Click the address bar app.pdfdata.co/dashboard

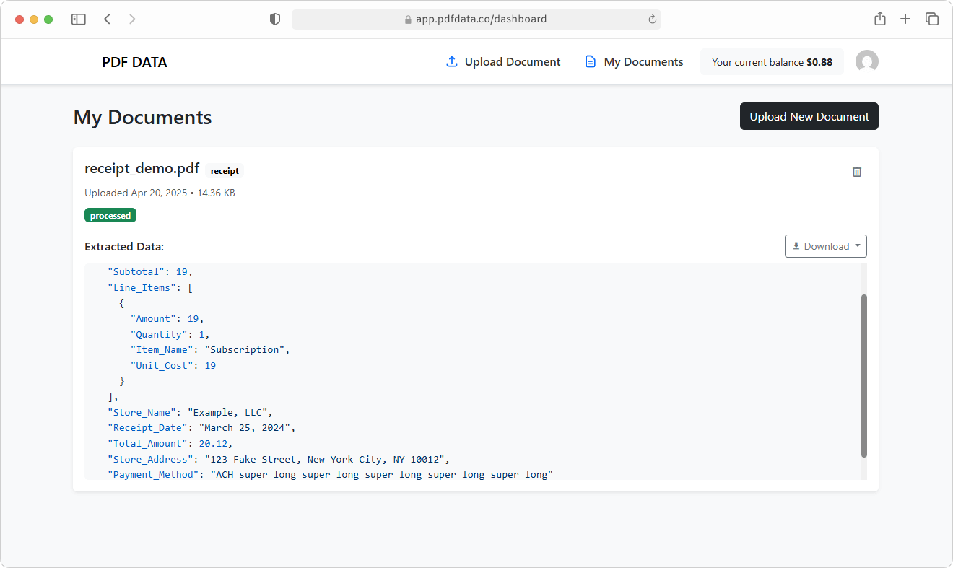pyautogui.click(x=476, y=19)
